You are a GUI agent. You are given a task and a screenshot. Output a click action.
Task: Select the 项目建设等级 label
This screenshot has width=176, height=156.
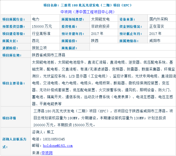coord(13,34)
